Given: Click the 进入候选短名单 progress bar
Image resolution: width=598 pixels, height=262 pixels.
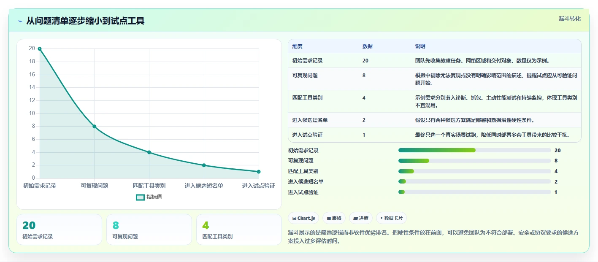Looking at the screenshot, I should coord(475,182).
